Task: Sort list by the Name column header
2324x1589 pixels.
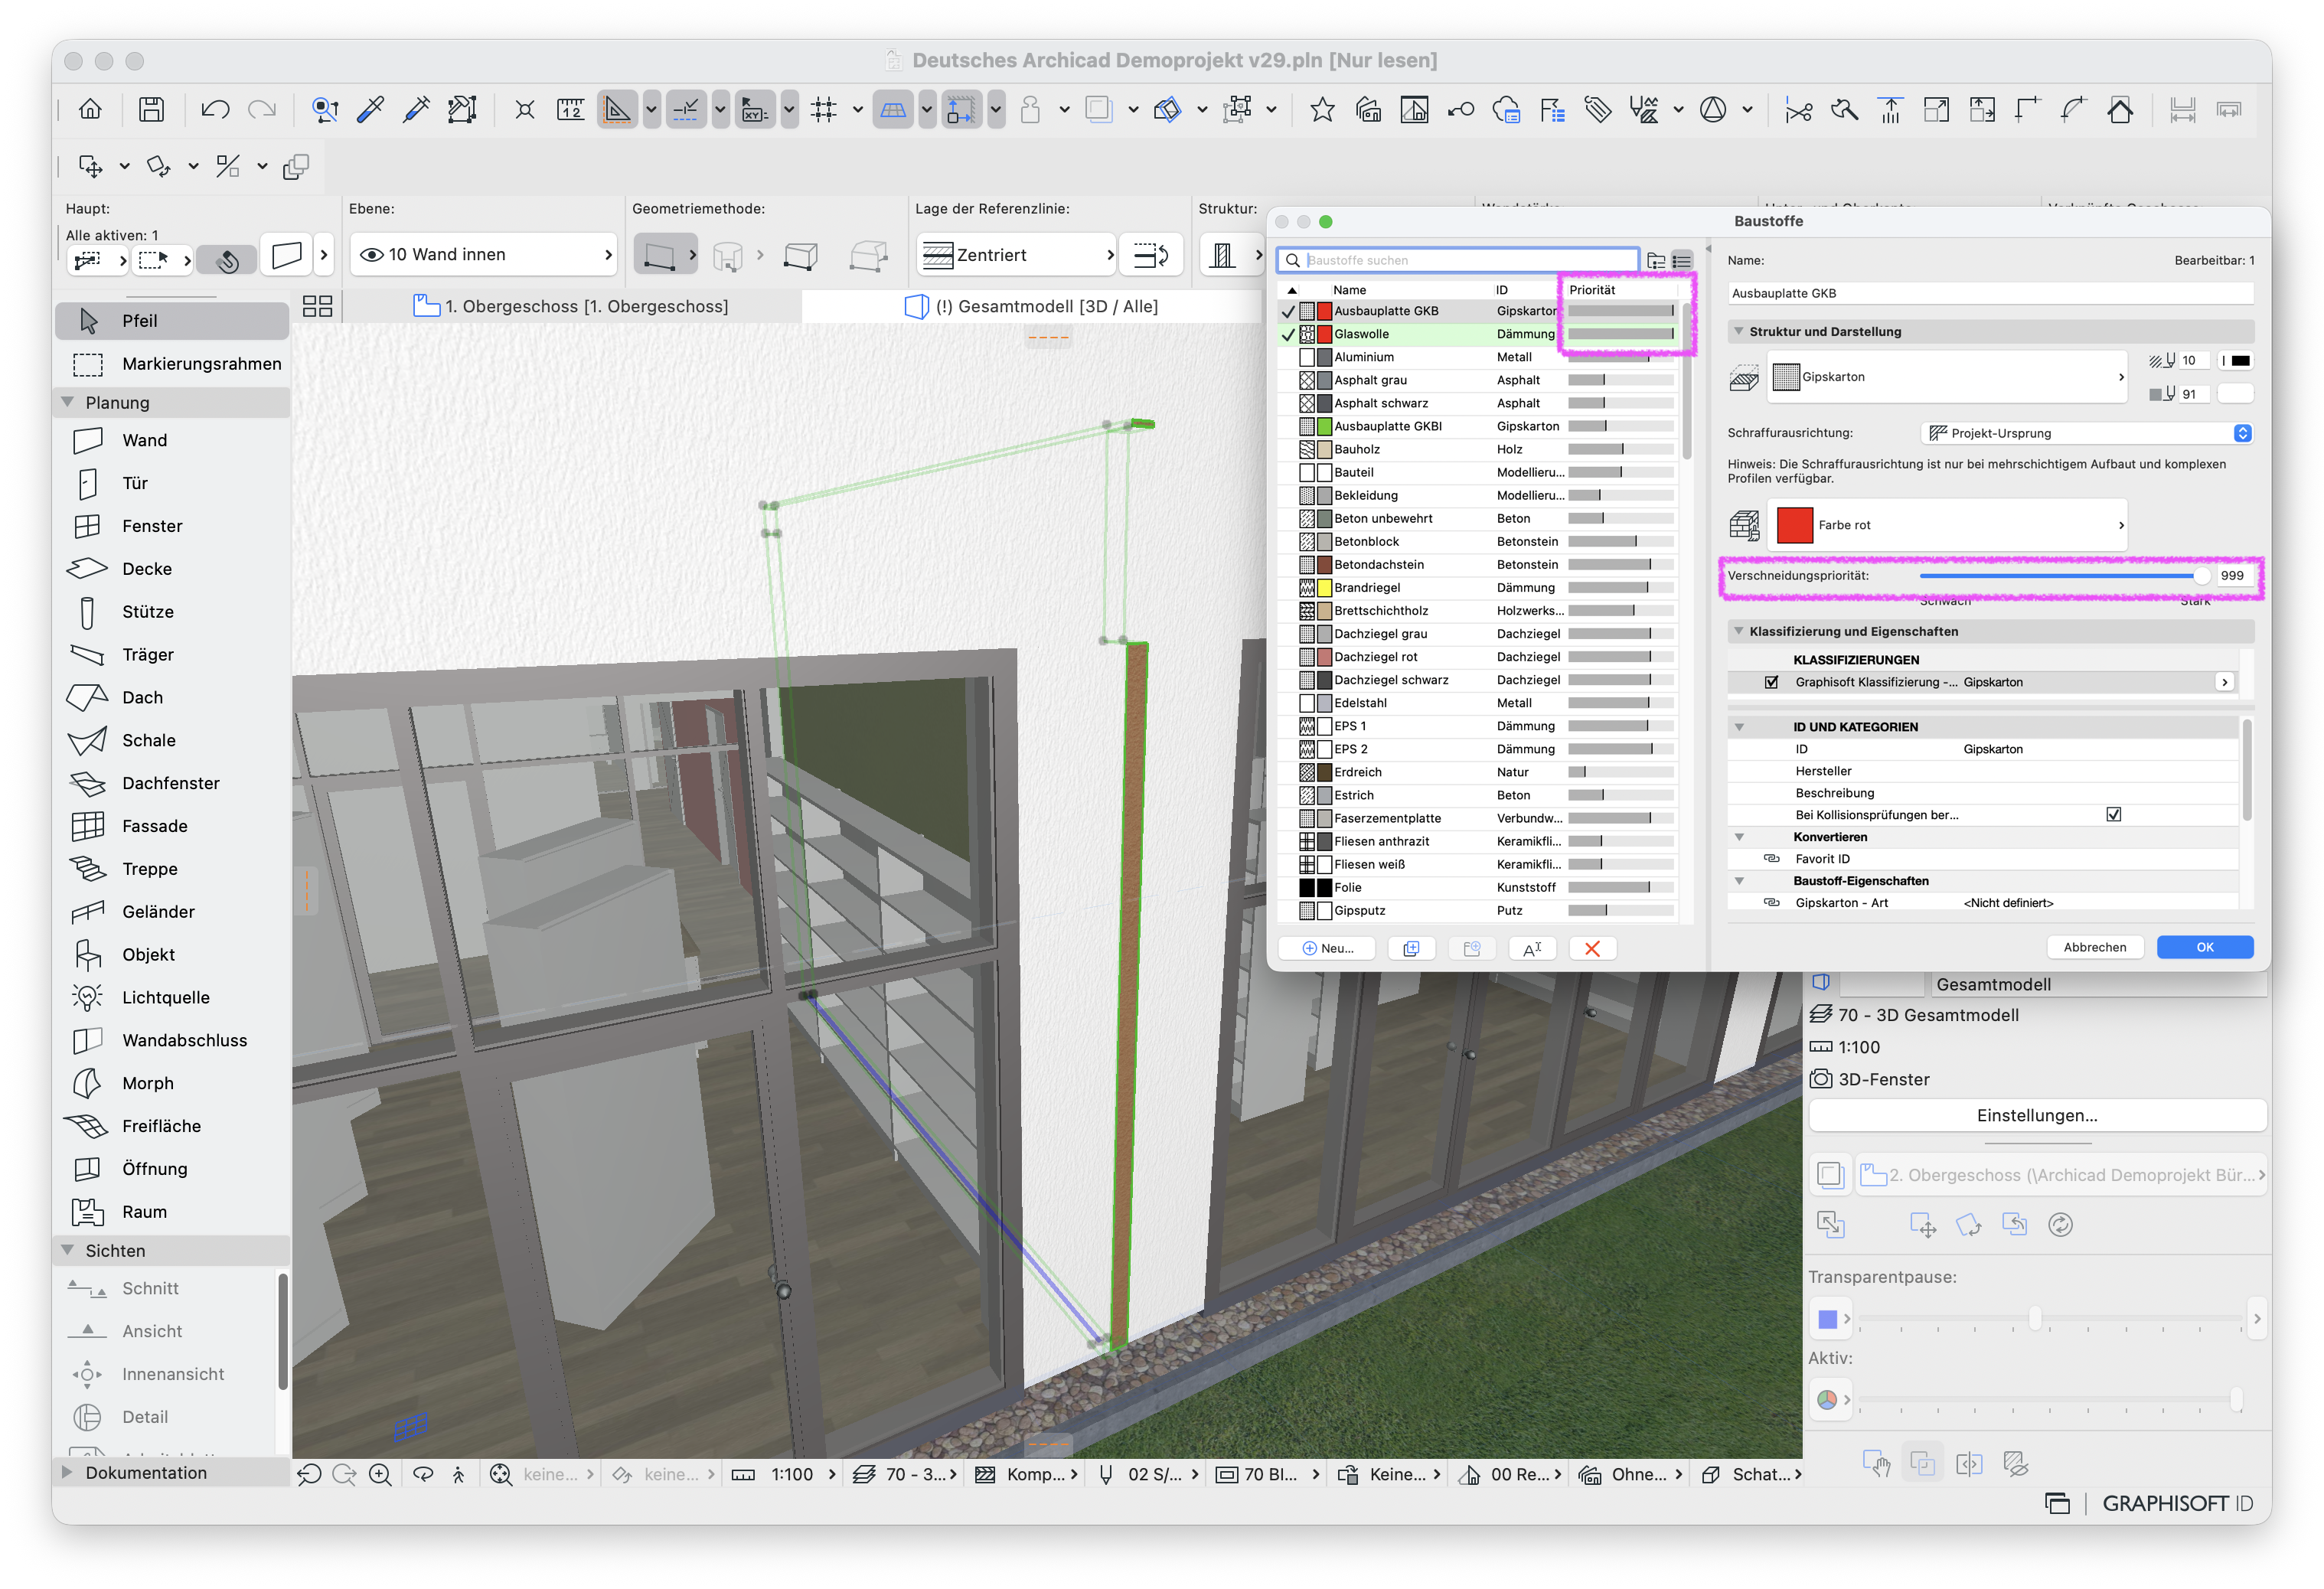Action: [1349, 290]
